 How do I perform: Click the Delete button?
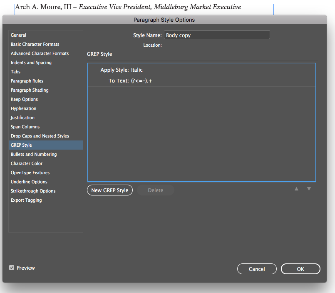[x=155, y=190]
